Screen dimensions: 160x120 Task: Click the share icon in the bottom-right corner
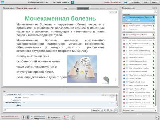157,118
